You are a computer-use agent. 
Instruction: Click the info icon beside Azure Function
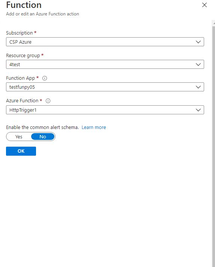point(48,101)
